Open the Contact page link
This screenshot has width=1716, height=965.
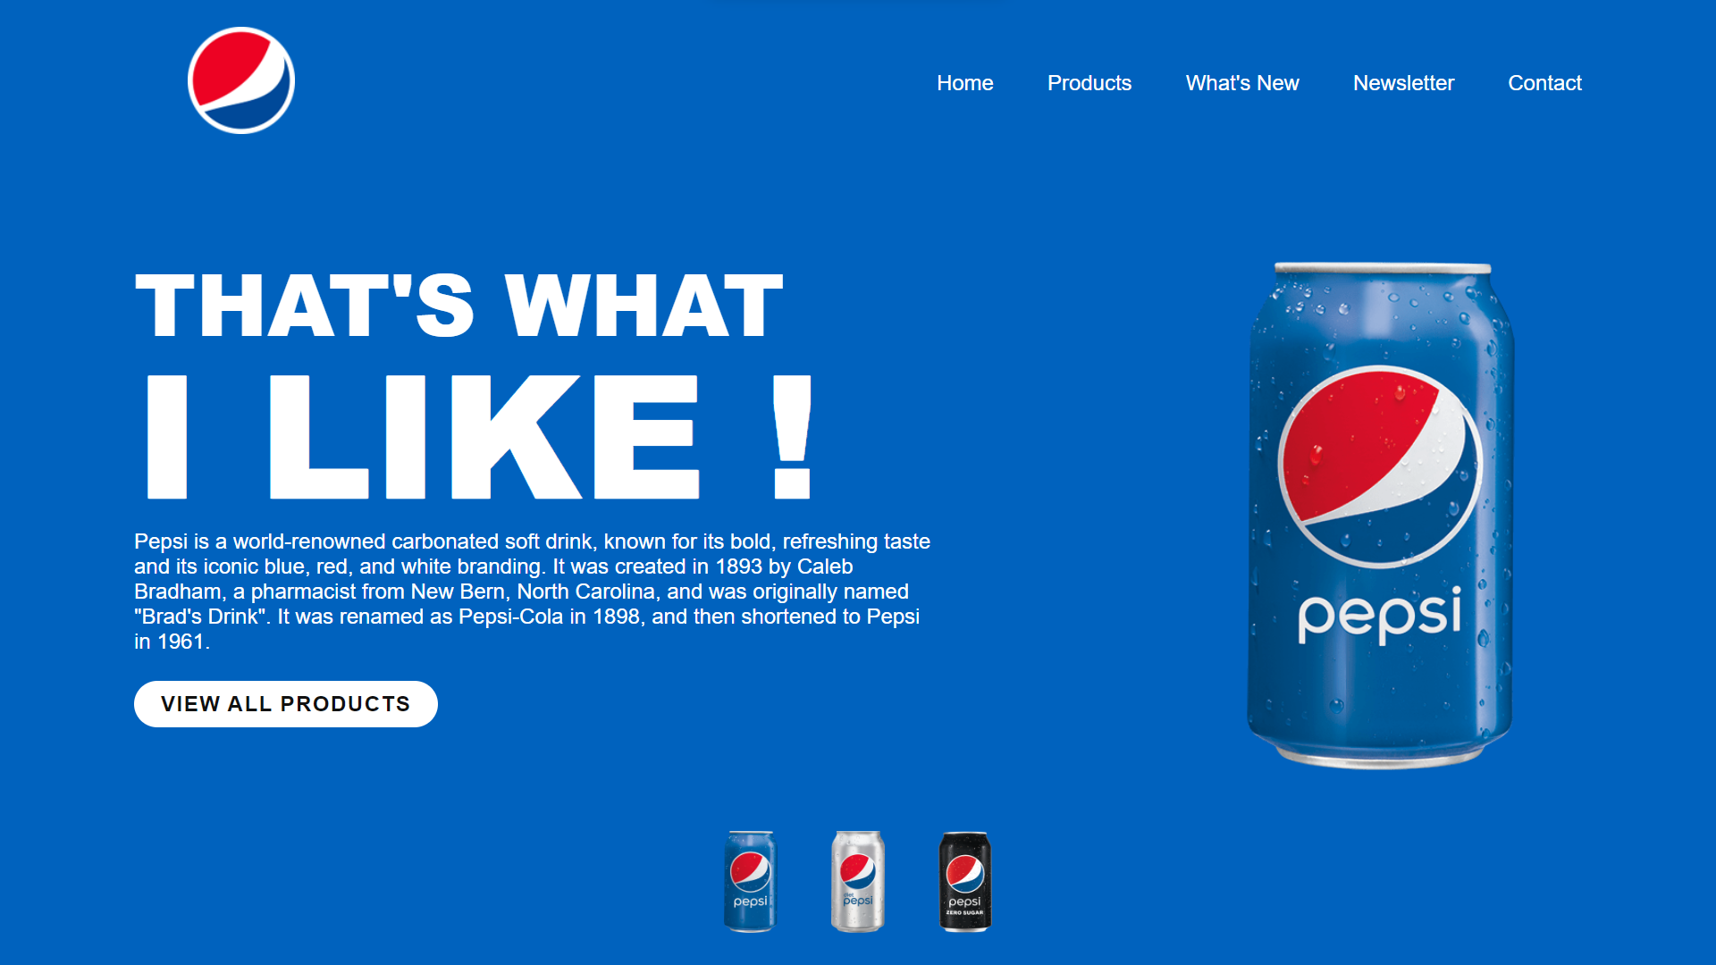point(1544,83)
